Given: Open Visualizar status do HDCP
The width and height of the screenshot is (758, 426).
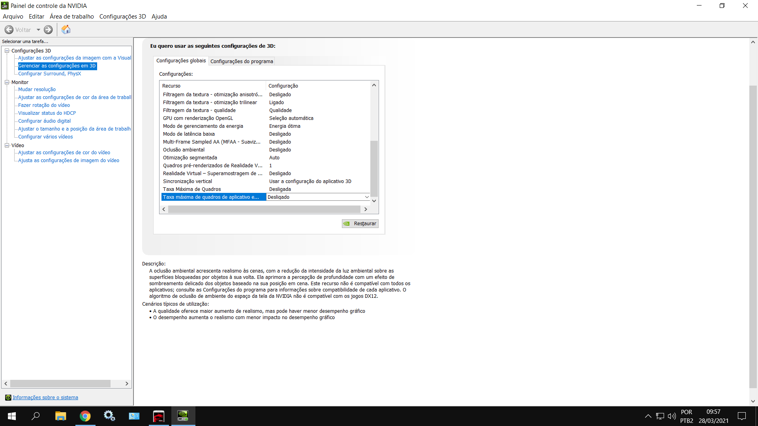Looking at the screenshot, I should 47,113.
